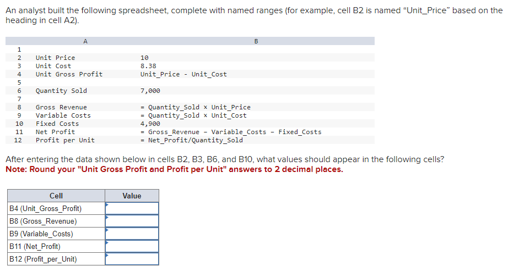The height and width of the screenshot is (266, 530).
Task: Click the 'B12 (Profit_per_Unit)' row label
Action: coord(43,259)
